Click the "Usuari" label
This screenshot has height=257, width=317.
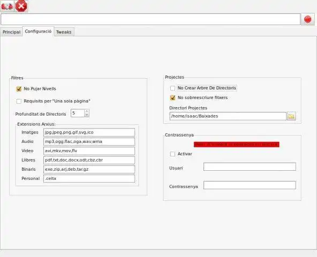[x=176, y=168]
